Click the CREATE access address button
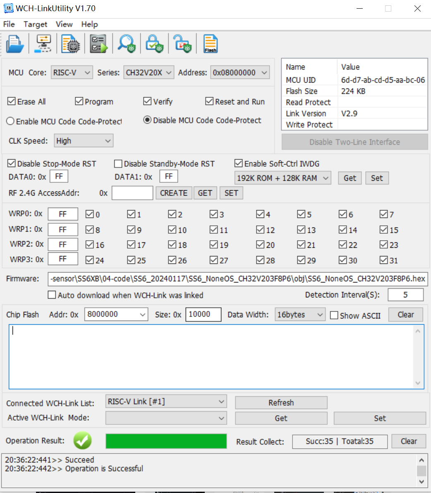The width and height of the screenshot is (431, 493). click(174, 193)
